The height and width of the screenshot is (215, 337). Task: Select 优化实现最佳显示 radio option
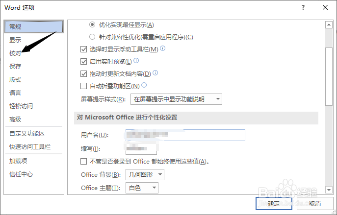(x=92, y=24)
